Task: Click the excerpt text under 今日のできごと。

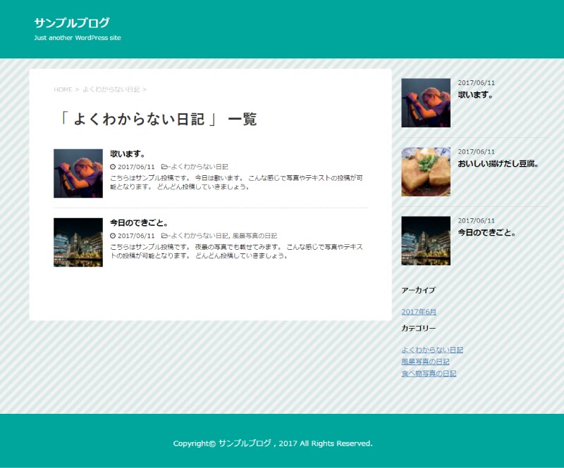Action: pyautogui.click(x=236, y=251)
